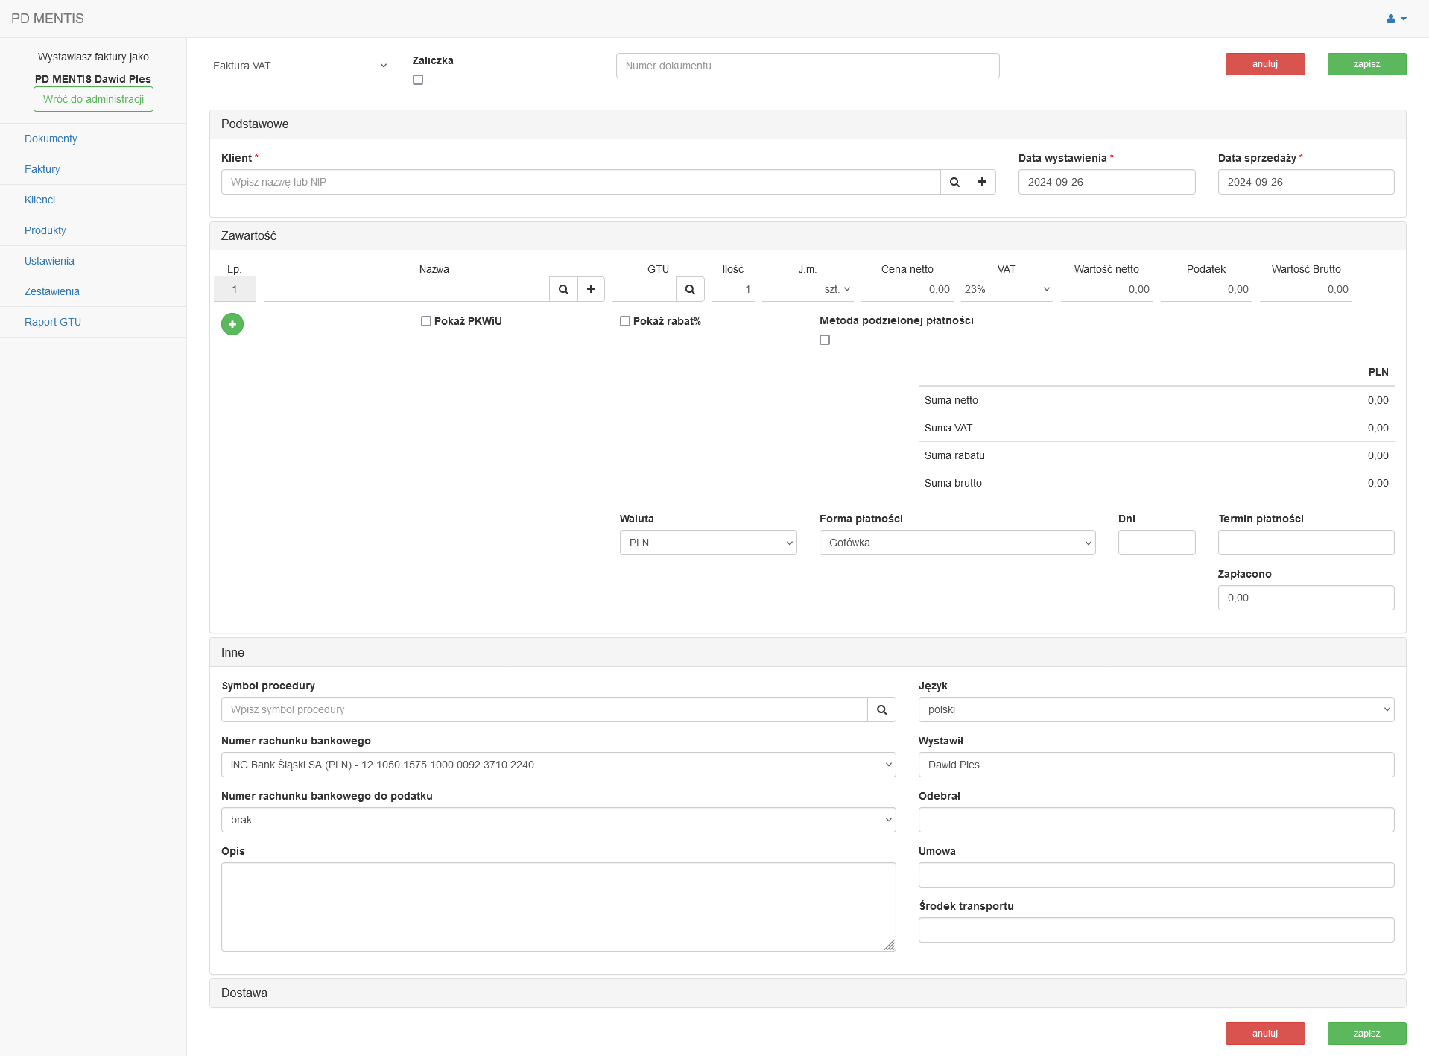1429x1056 pixels.
Task: Click the Suma brutto total row
Action: pyautogui.click(x=1156, y=483)
